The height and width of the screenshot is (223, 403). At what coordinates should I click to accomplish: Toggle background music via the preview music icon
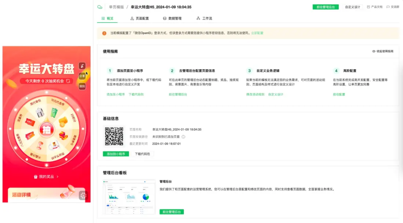82,65
